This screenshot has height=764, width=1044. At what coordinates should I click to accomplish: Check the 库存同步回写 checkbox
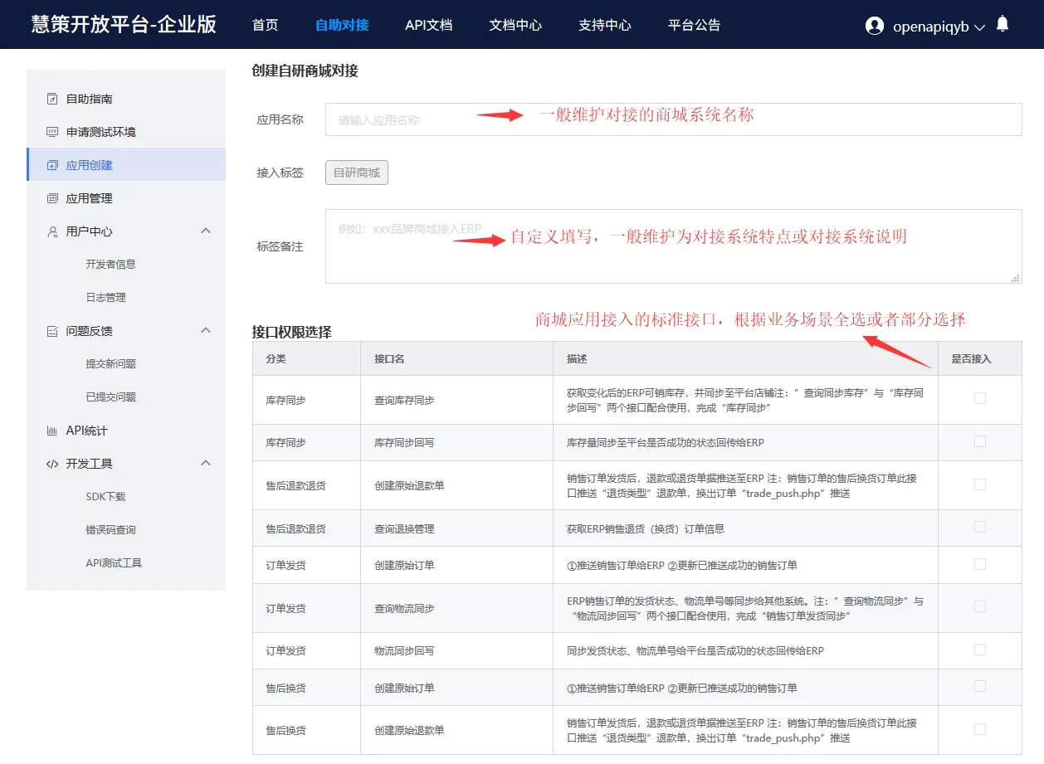[x=980, y=441]
